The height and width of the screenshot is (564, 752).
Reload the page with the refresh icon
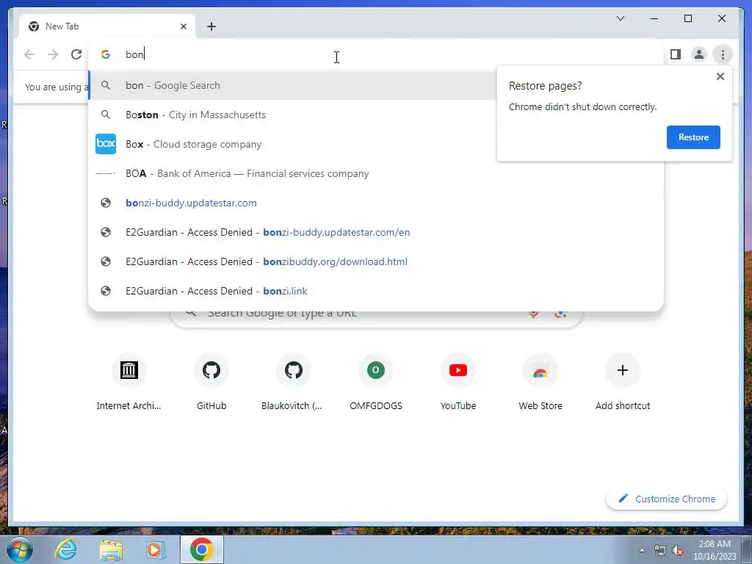click(76, 54)
